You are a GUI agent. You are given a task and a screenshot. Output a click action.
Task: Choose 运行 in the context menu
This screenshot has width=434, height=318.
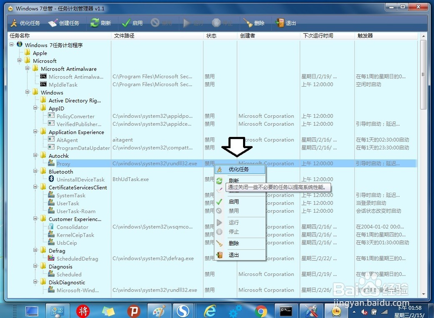coord(240,222)
